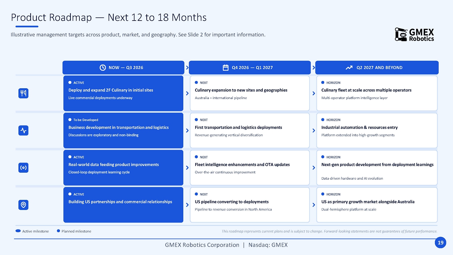
Task: Select the NOW — Q3 2026 column header
Action: tap(123, 68)
